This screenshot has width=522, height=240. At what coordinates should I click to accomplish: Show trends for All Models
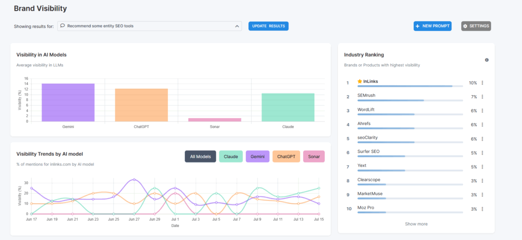tap(200, 156)
